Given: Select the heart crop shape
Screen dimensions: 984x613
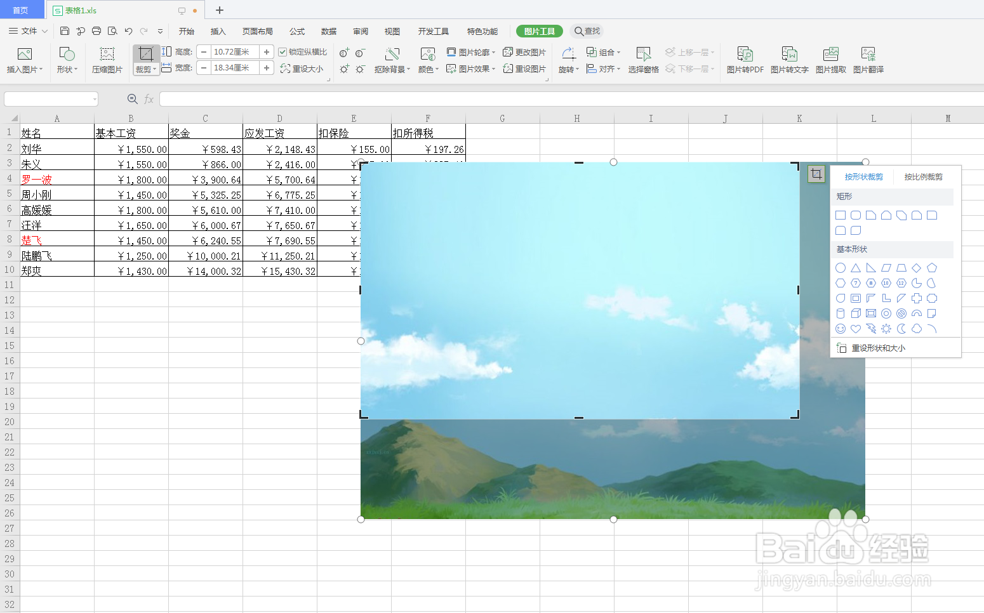Looking at the screenshot, I should point(856,329).
